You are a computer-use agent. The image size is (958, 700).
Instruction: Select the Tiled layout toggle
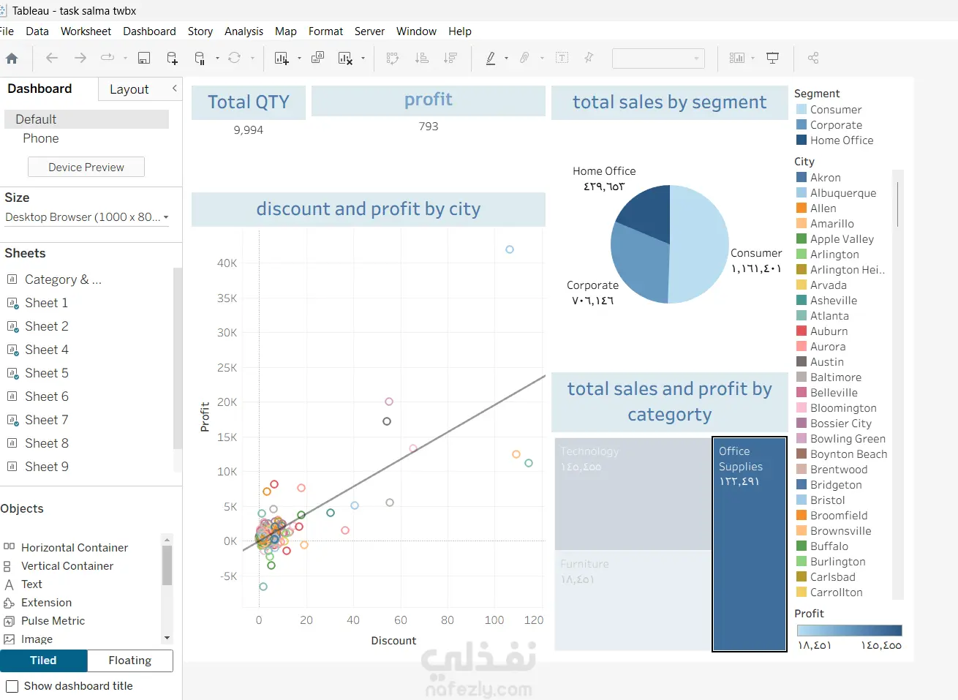point(44,661)
